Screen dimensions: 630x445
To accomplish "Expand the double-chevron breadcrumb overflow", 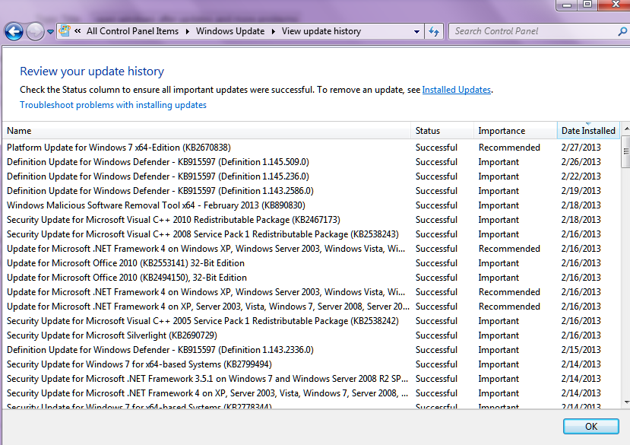I will 78,31.
